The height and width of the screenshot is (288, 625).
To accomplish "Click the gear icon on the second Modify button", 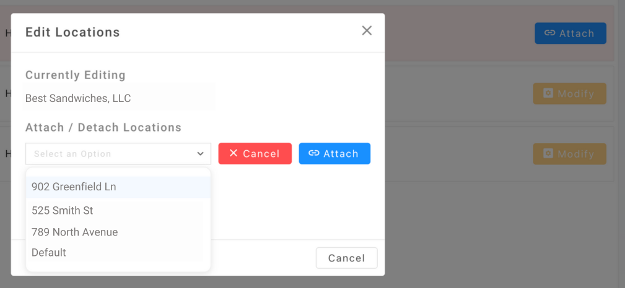I will pyautogui.click(x=548, y=154).
